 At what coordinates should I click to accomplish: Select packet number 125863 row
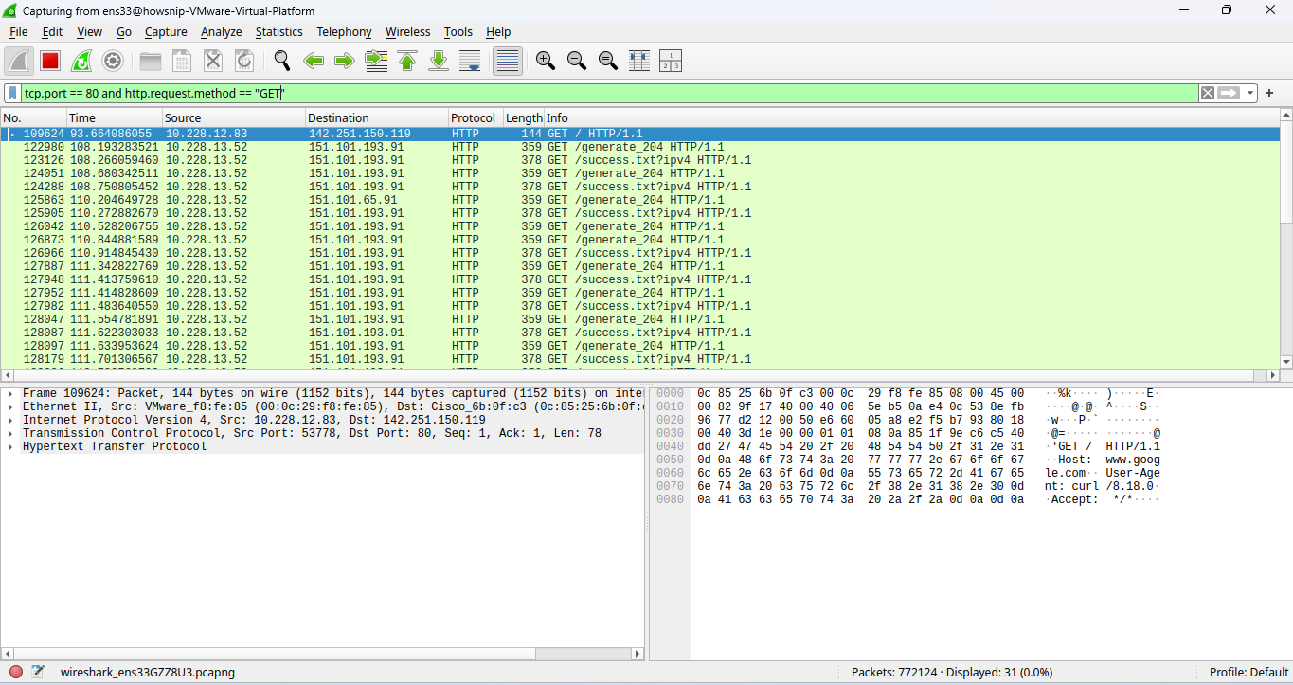pos(639,200)
